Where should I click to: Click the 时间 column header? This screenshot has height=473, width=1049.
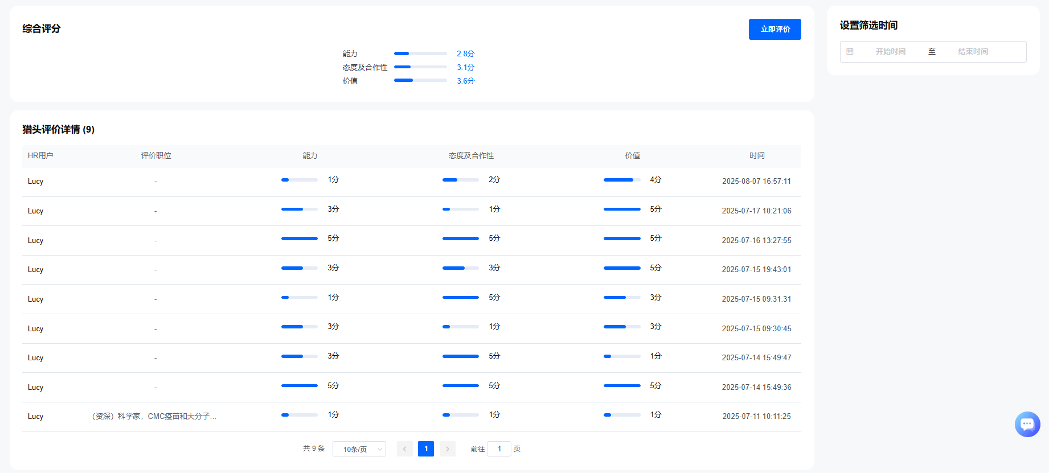(757, 155)
